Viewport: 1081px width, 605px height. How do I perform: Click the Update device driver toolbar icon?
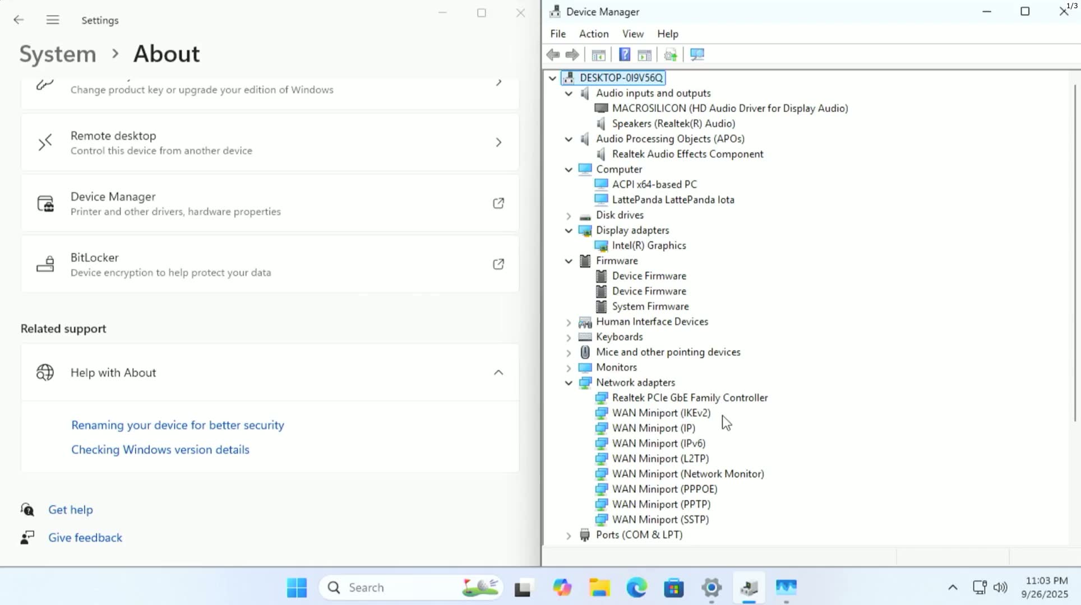tap(670, 54)
